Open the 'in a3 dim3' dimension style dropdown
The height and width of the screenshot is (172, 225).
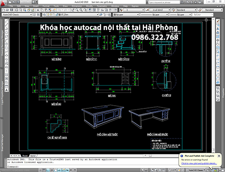coord(160,10)
